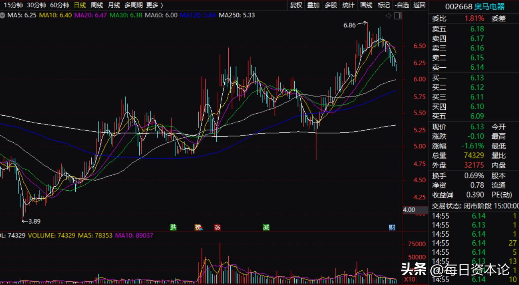The height and width of the screenshot is (285, 519).
Task: Open the 画线 drawing tools
Action: click(366, 5)
